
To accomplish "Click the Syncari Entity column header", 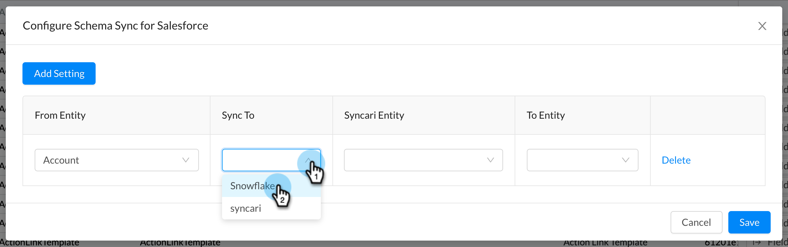I will coord(374,115).
